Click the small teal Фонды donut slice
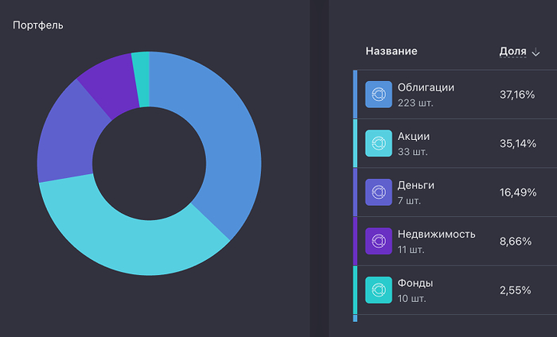Image resolution: width=557 pixels, height=337 pixels. click(141, 68)
